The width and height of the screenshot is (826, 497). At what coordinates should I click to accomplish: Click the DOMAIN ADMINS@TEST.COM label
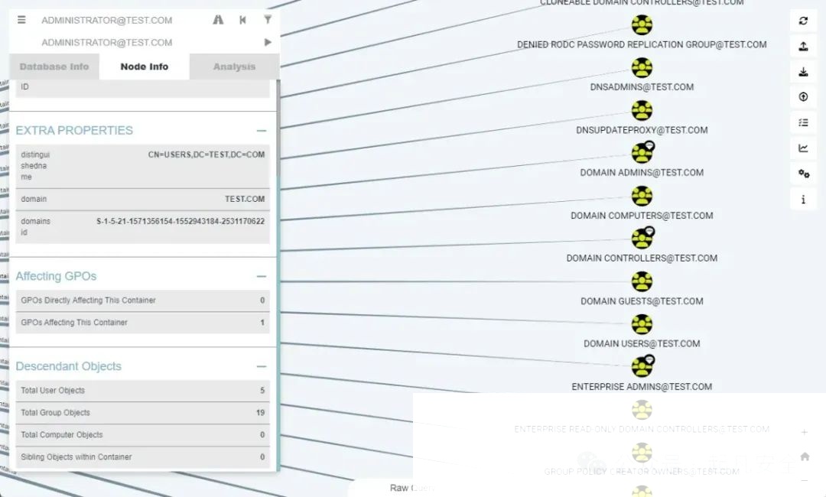click(x=642, y=173)
